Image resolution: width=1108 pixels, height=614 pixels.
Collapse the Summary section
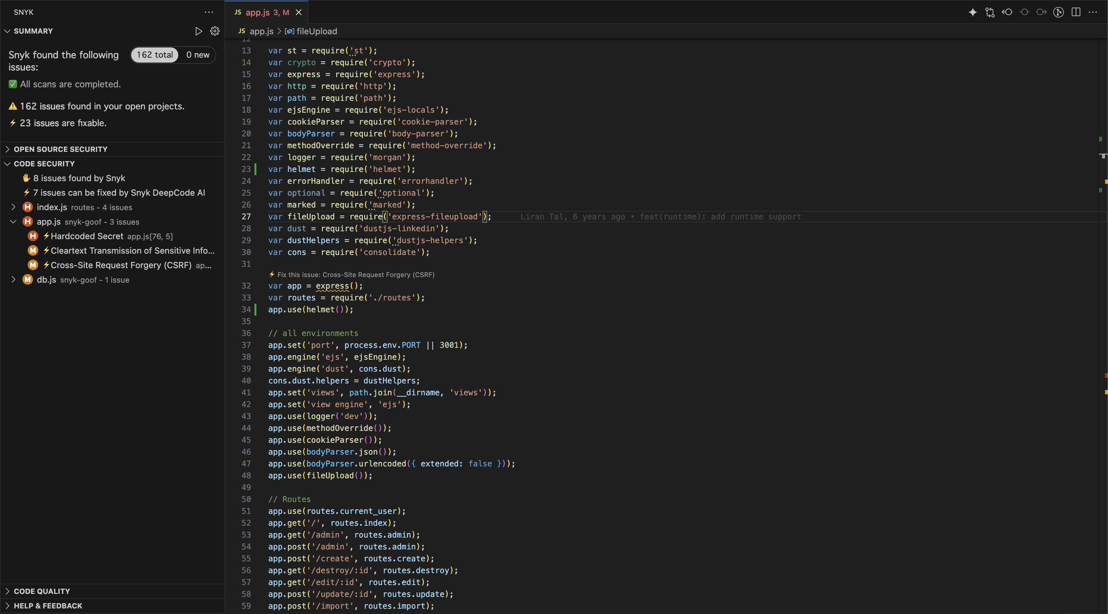coord(33,31)
